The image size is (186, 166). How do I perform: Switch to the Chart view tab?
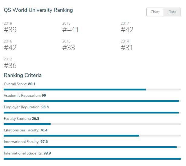[155, 12]
